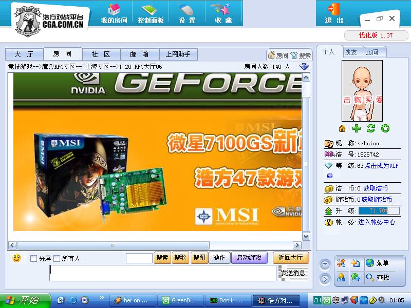Open the smiley emoticon picker
This screenshot has height=308, width=411.
tap(17, 258)
